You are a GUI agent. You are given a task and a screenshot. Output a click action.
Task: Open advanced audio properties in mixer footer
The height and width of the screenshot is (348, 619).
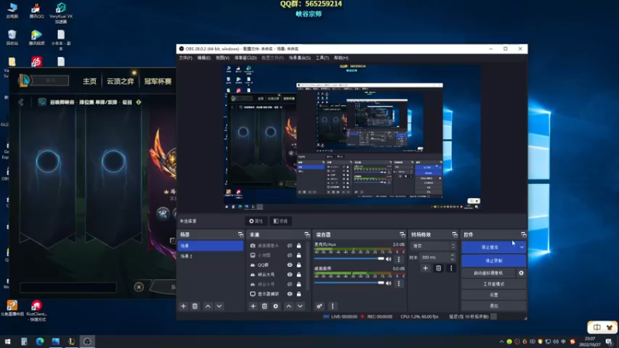click(320, 306)
